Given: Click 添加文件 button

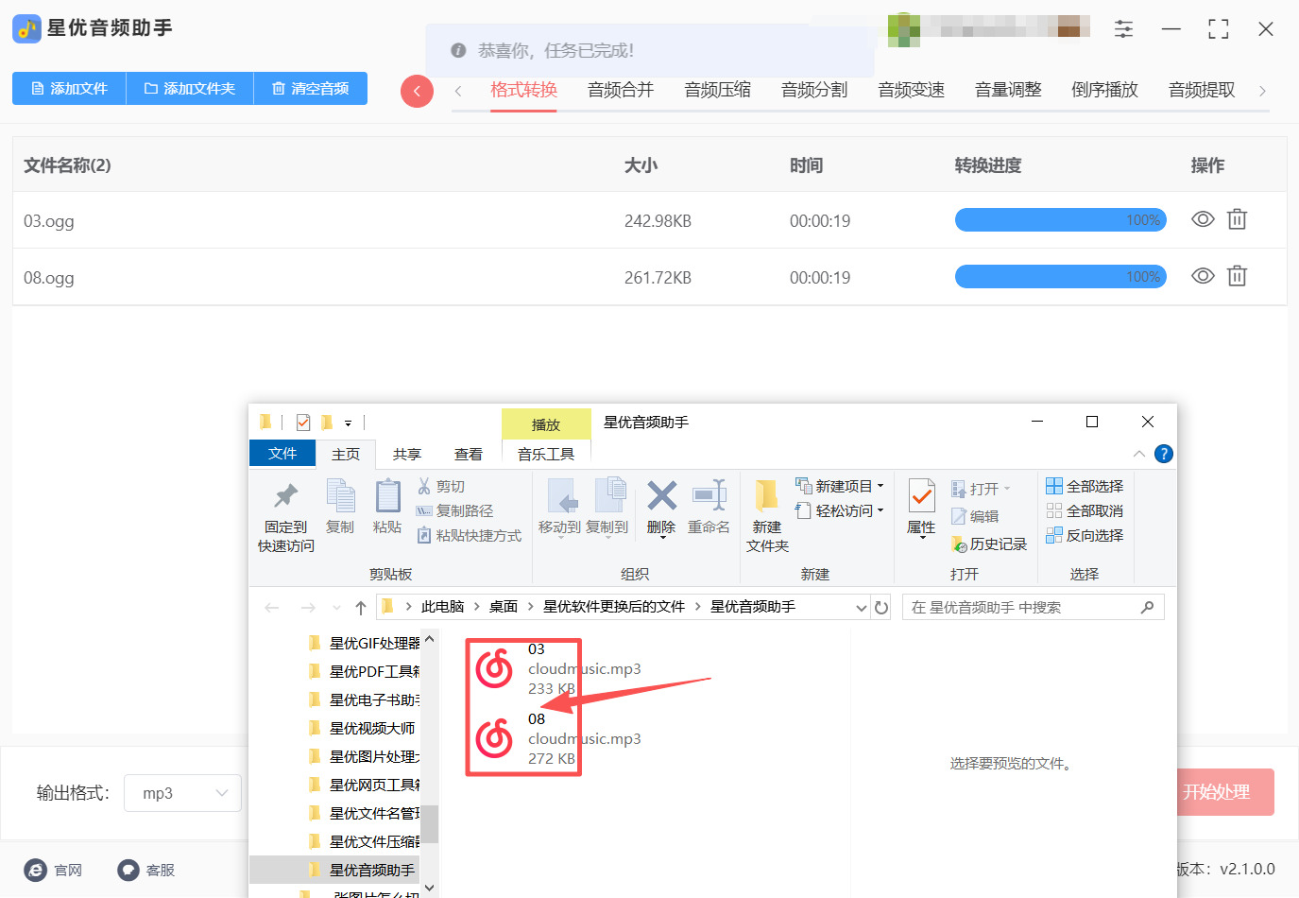Looking at the screenshot, I should click(69, 88).
